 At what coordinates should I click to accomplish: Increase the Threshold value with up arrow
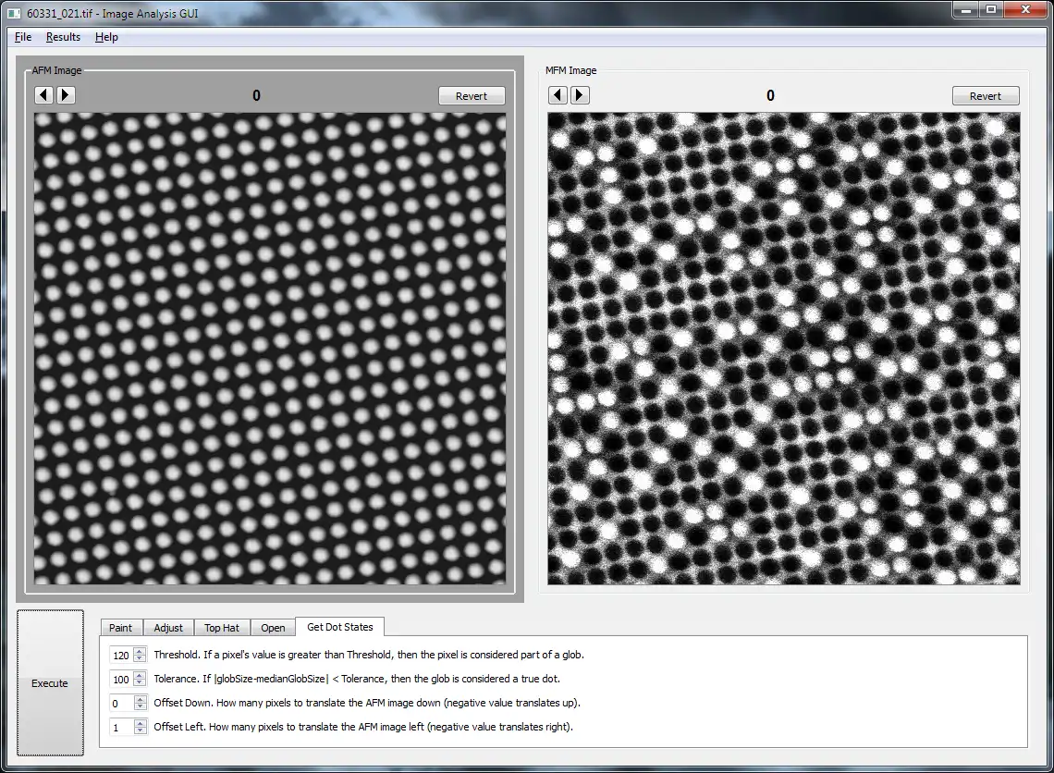140,651
